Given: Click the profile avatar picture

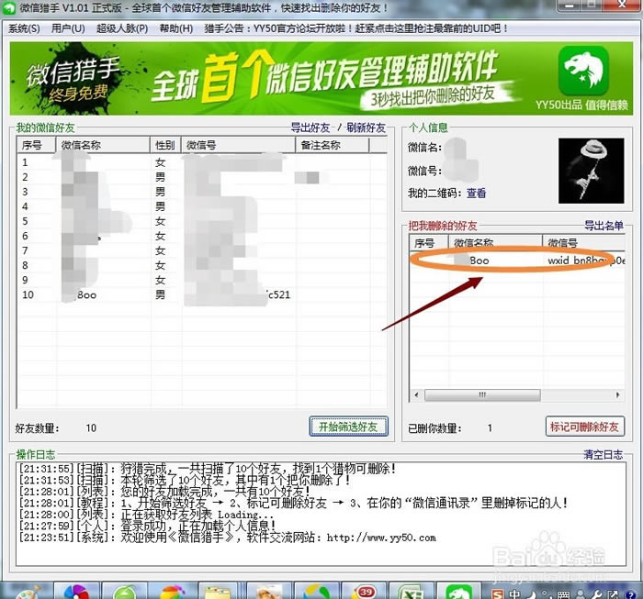Looking at the screenshot, I should tap(591, 171).
